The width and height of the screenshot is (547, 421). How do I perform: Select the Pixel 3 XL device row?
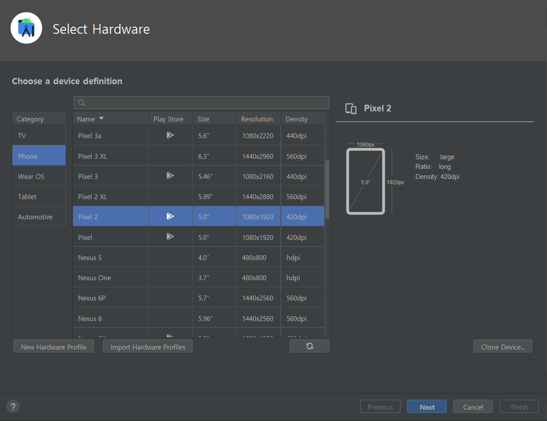pyautogui.click(x=199, y=156)
